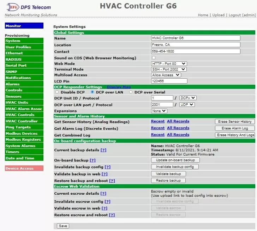Open help [?] next to On-board backup
Image resolution: width=257 pixels, height=231 pixels.
92,160
